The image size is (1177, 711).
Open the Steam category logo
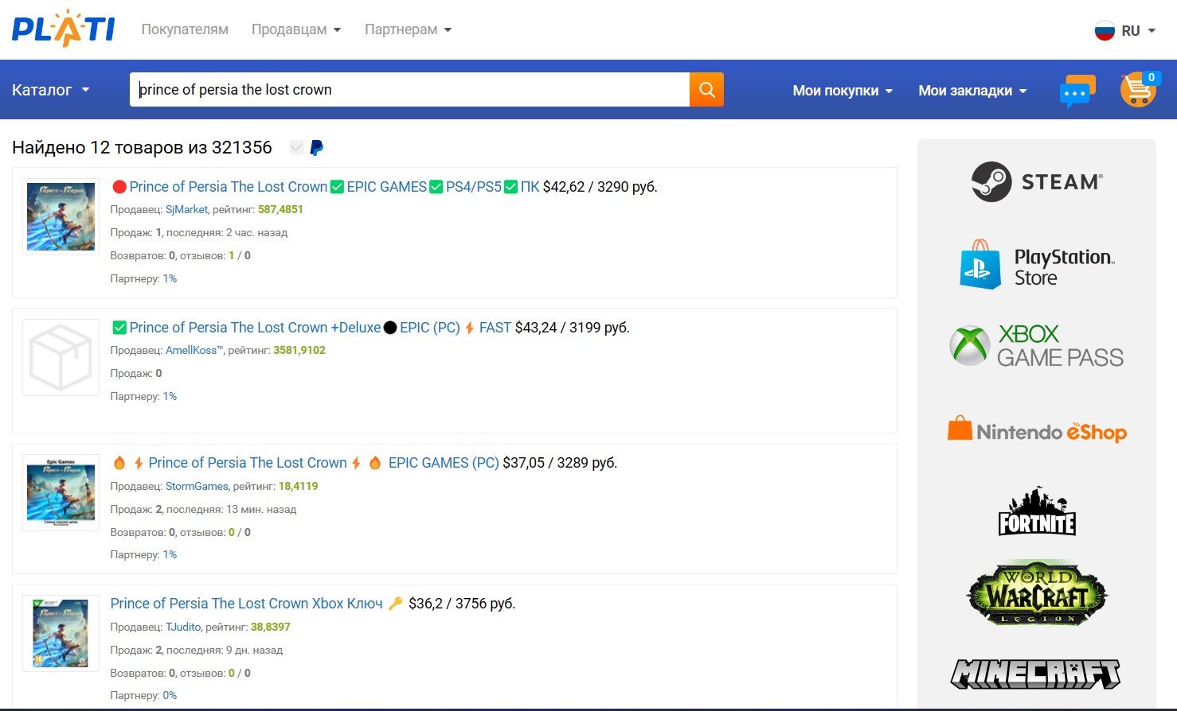pos(1037,182)
